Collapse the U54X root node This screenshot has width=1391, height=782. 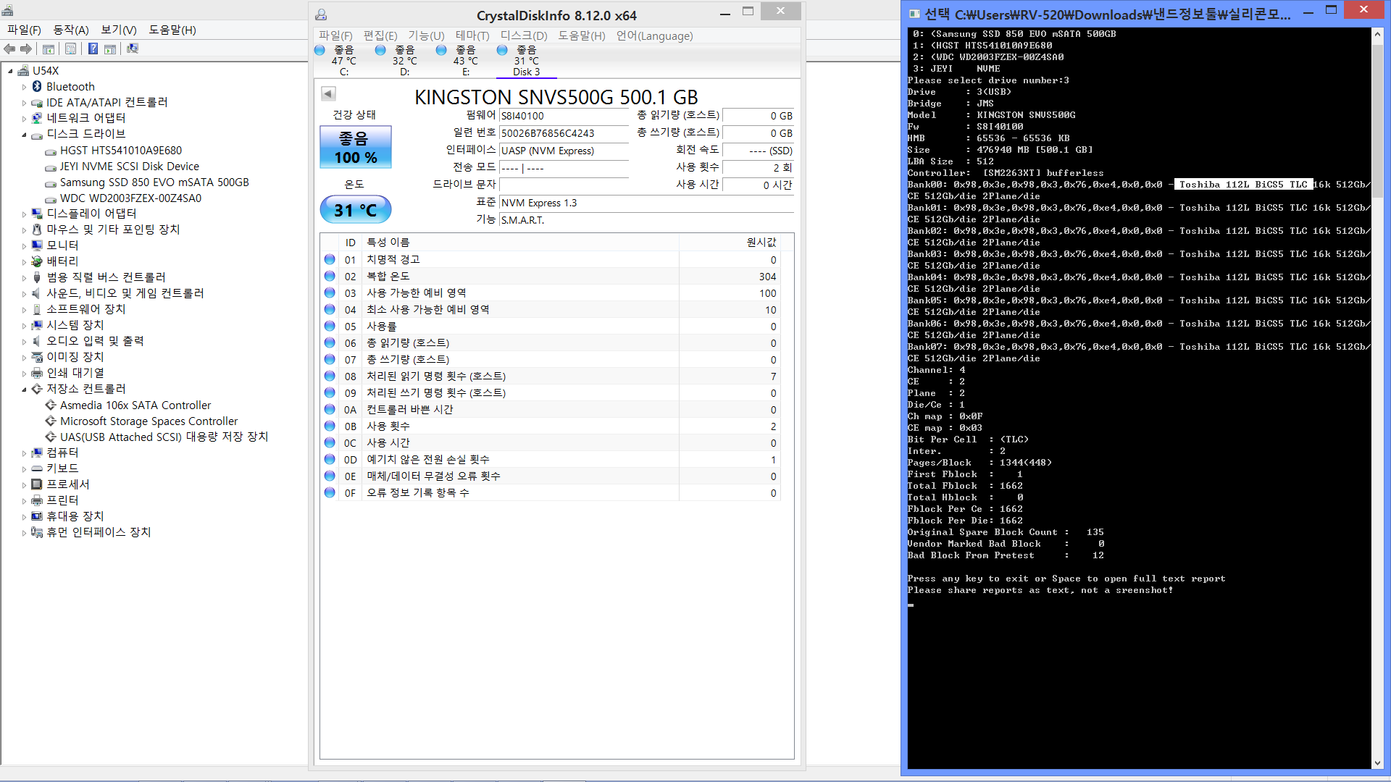10,71
